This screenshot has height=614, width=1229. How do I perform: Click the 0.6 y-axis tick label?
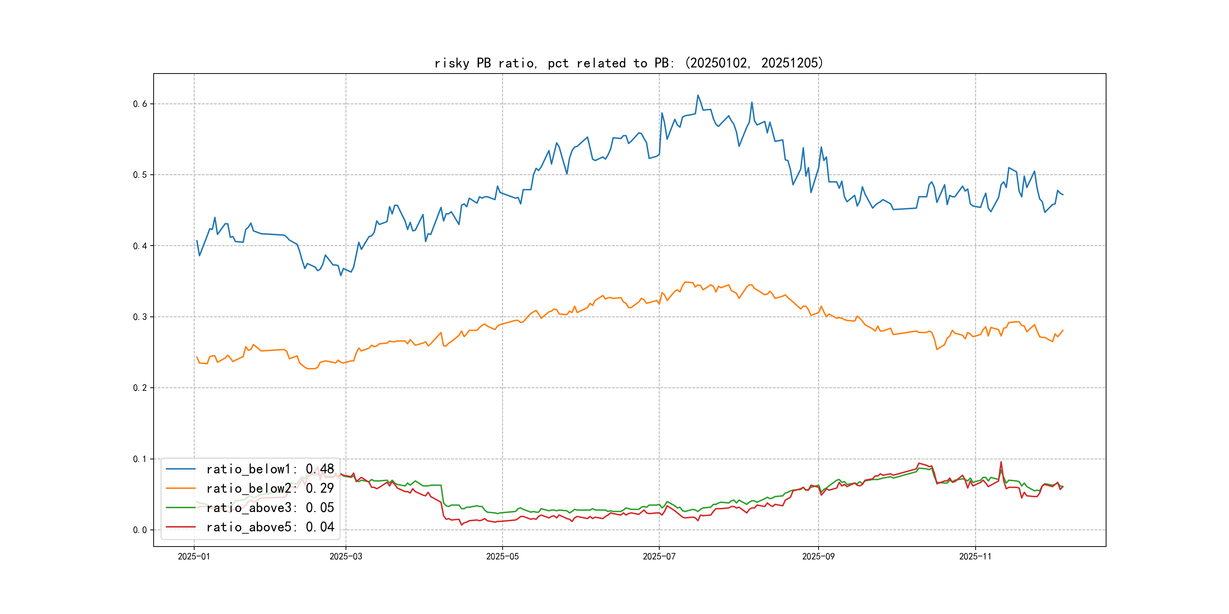tap(140, 104)
